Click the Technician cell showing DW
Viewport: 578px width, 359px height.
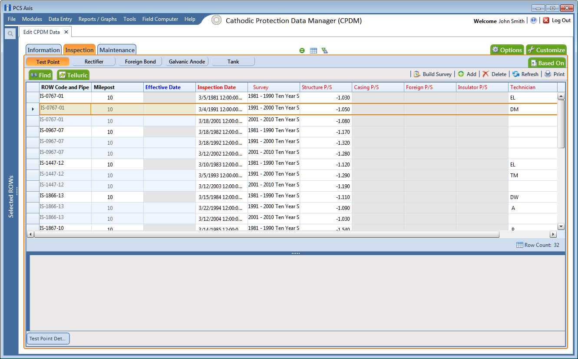pos(533,197)
